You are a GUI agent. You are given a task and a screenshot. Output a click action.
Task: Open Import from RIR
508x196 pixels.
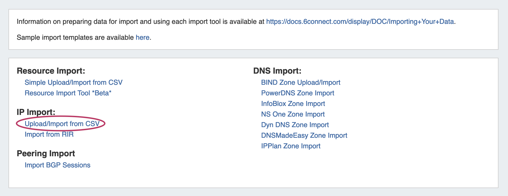(x=49, y=135)
